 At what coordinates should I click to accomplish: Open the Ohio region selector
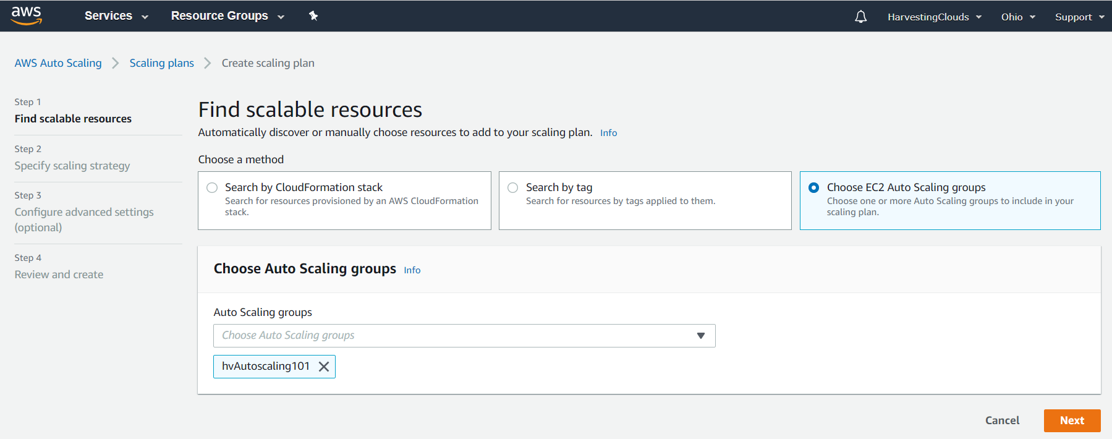pos(1018,17)
